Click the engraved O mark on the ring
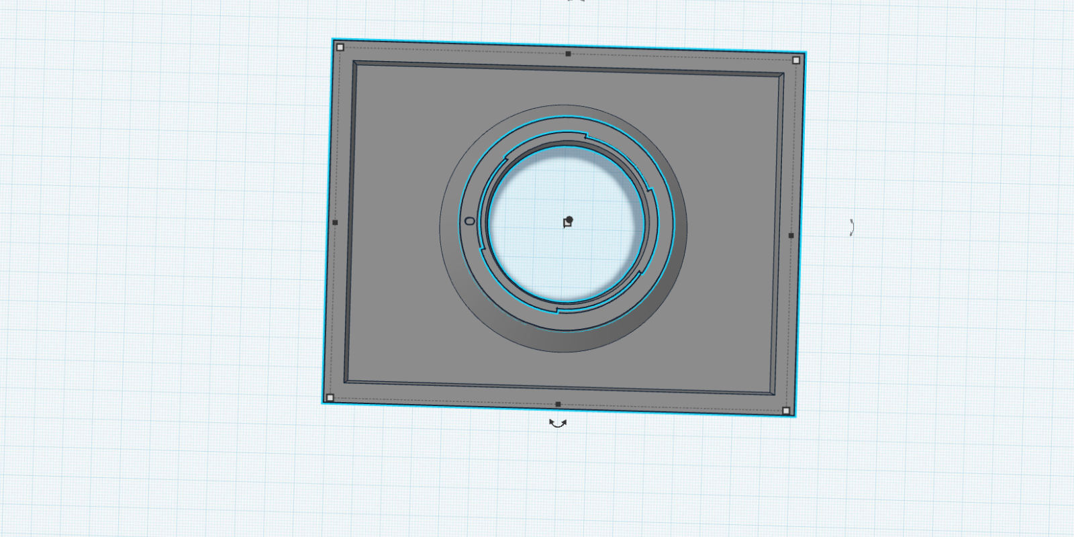 (470, 221)
